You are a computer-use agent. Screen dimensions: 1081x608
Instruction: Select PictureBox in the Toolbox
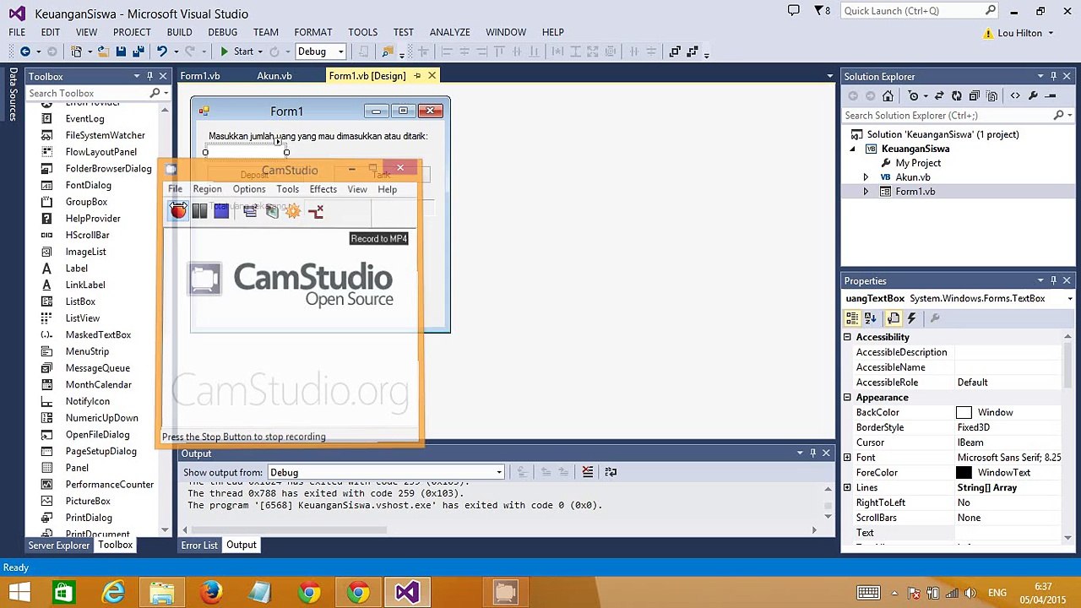(88, 501)
